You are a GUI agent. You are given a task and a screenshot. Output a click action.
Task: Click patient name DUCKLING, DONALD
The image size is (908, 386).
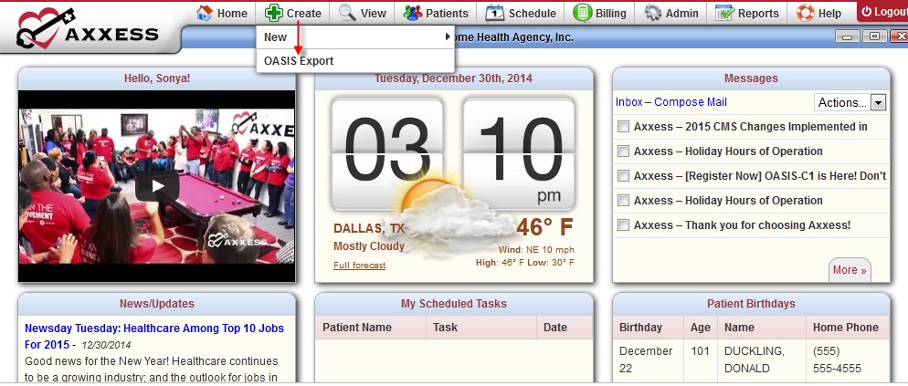click(755, 360)
